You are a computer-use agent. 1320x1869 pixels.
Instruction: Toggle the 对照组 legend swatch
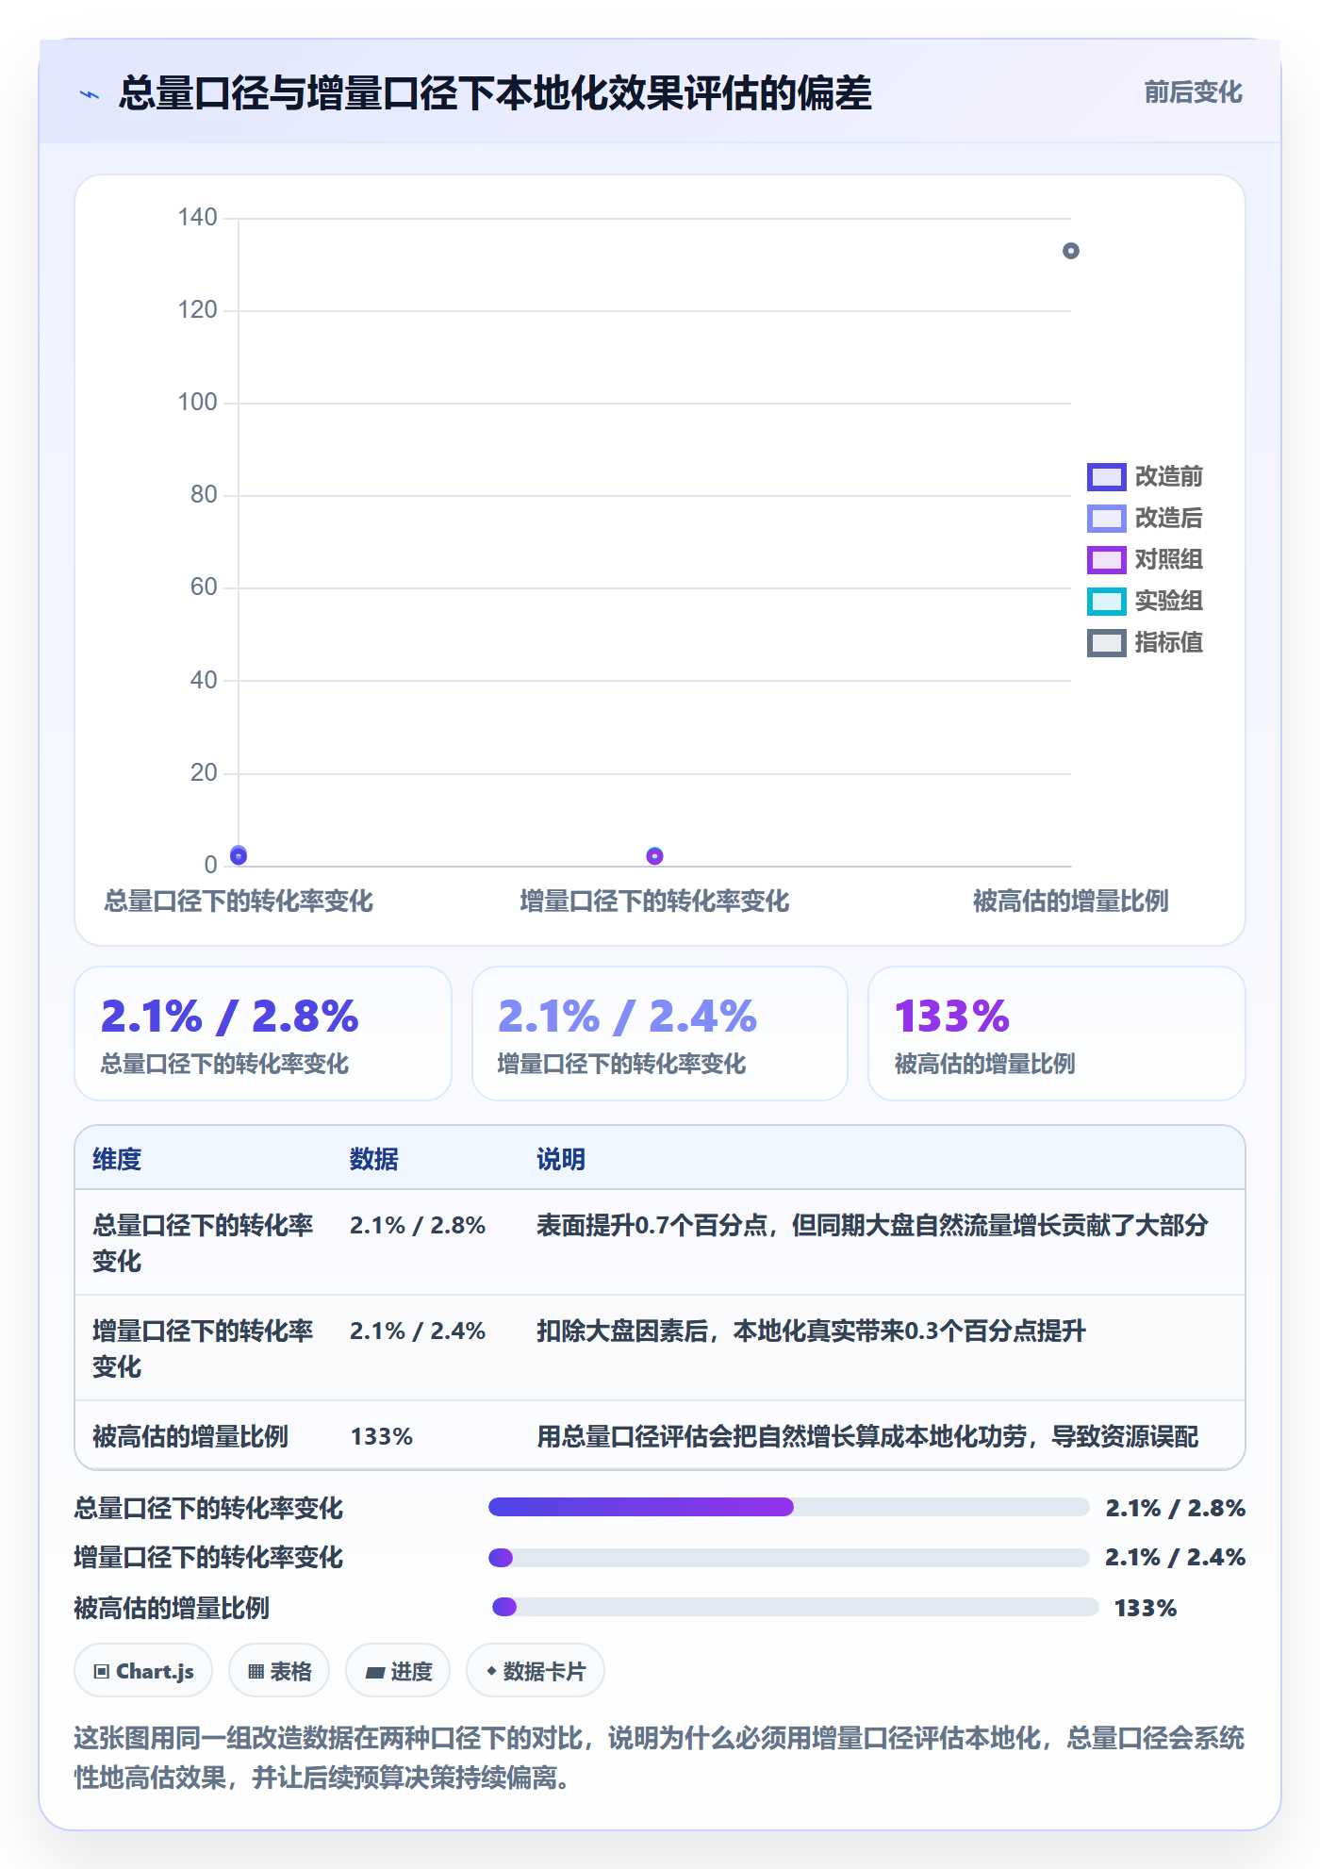coord(1106,559)
